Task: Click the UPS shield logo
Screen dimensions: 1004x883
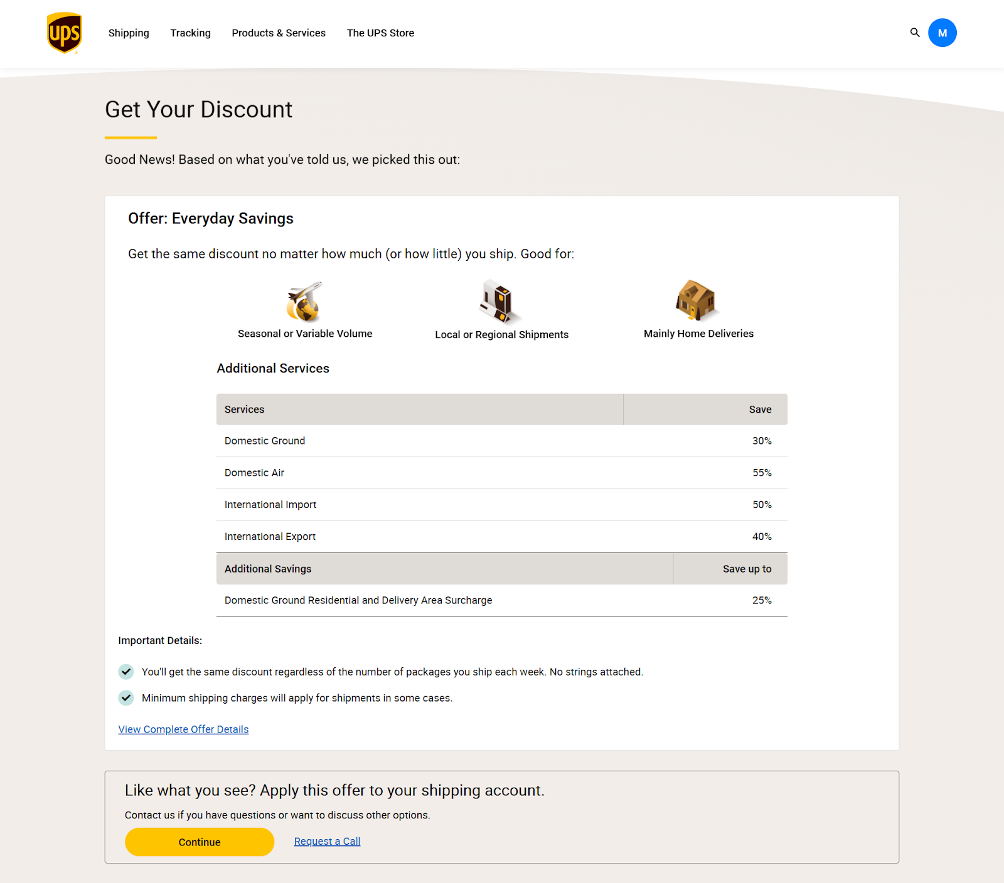Action: 64,33
